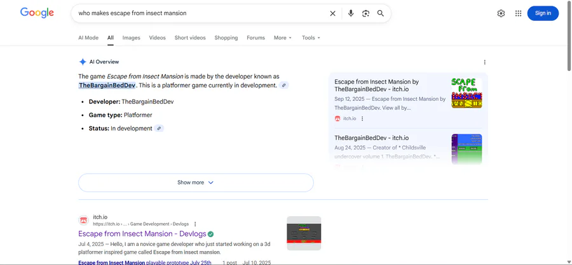Viewport: 572px width, 265px height.
Task: Click itch.io favicon in the AI Overview source card
Action: (337, 119)
